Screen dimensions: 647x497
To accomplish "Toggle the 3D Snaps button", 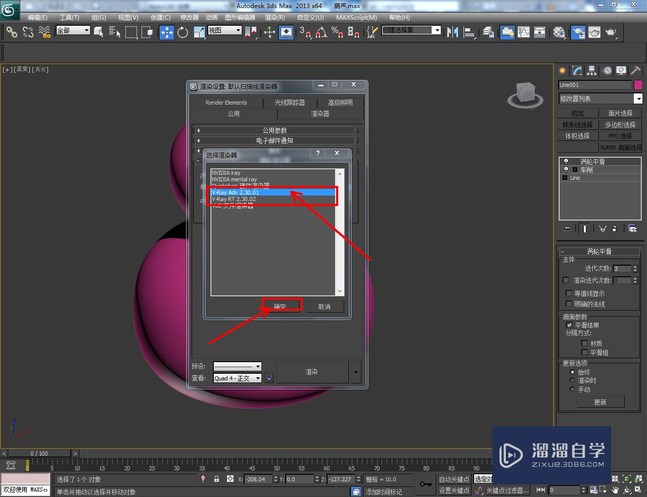I will pos(305,32).
